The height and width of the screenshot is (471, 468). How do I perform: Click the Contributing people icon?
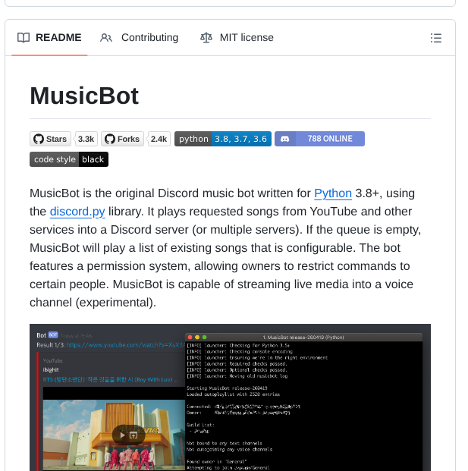point(106,38)
